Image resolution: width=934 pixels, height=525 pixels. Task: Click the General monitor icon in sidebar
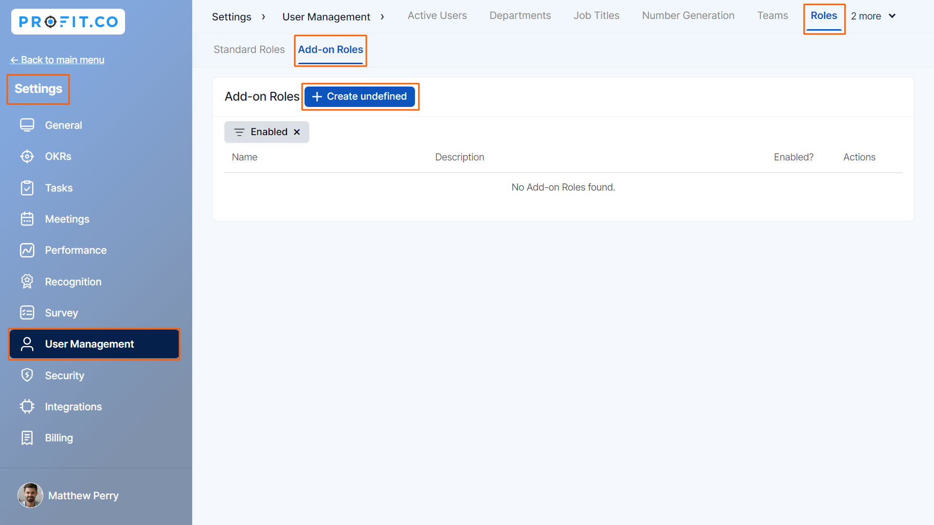27,125
